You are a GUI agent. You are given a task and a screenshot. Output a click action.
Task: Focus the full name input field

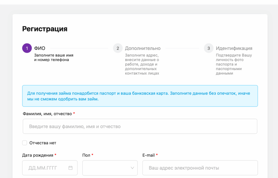(140, 126)
